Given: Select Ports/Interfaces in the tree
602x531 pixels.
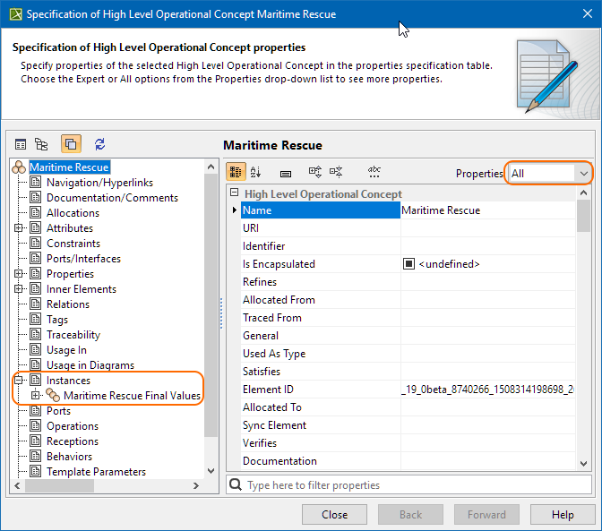Looking at the screenshot, I should coord(83,259).
